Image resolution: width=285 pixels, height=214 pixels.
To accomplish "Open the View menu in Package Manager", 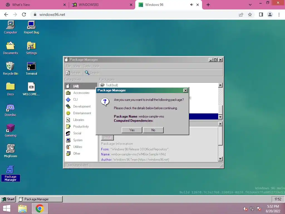I will coord(77,66).
